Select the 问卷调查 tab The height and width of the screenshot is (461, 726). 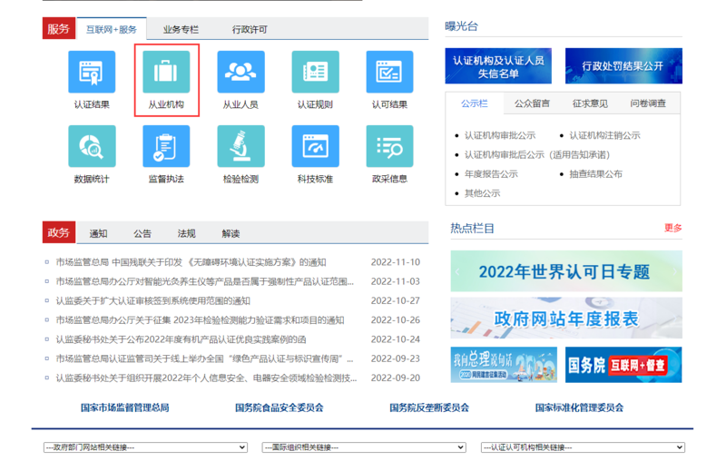click(648, 103)
